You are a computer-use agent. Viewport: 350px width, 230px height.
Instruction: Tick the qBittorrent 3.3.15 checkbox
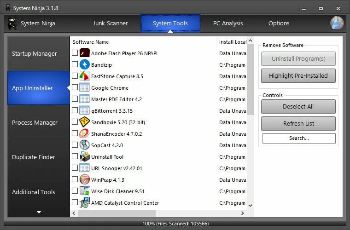(x=75, y=110)
